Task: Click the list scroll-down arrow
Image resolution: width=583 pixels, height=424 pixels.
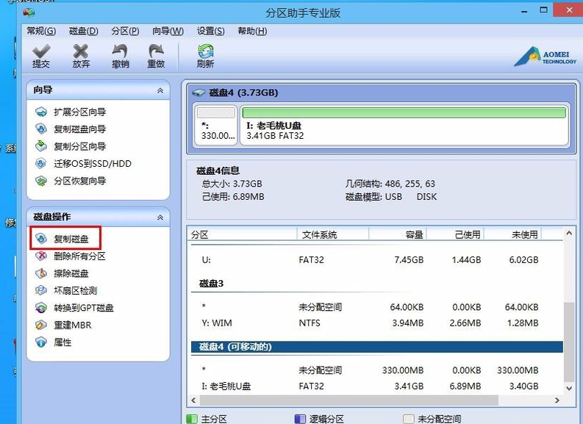Action: 569,388
